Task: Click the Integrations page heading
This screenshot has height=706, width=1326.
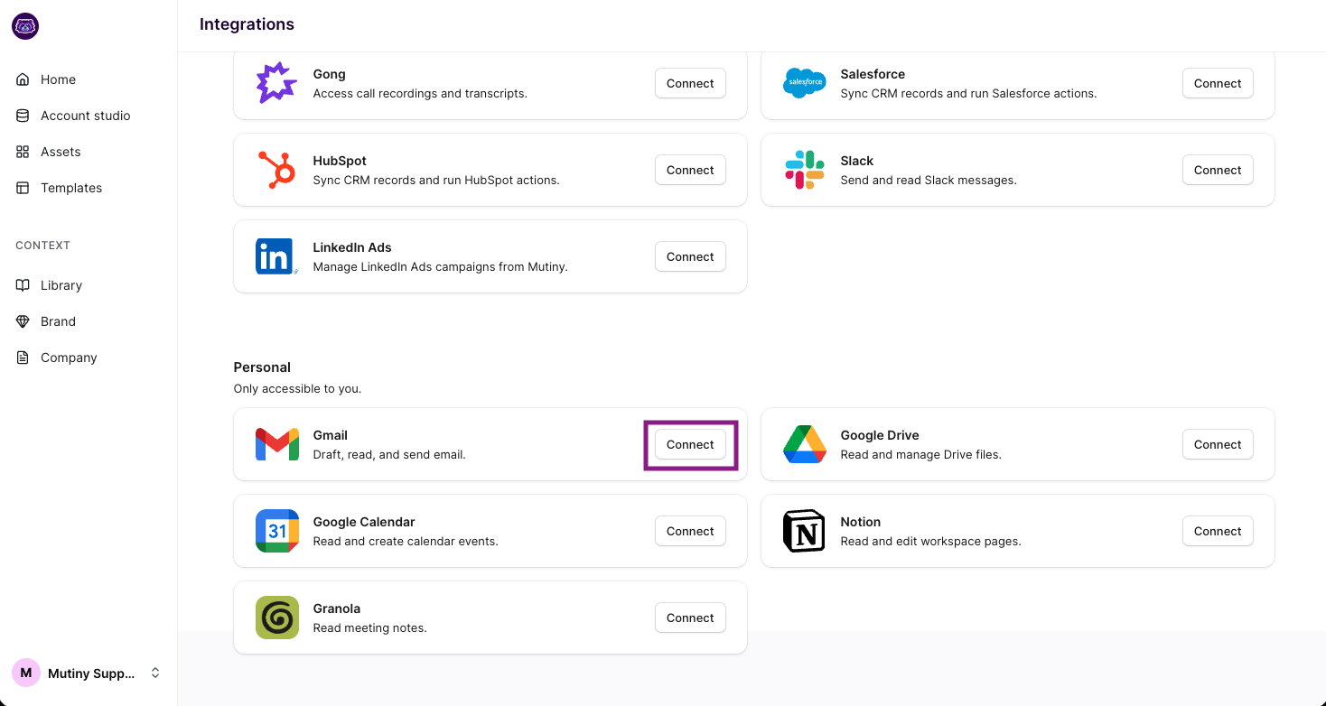Action: click(x=247, y=24)
